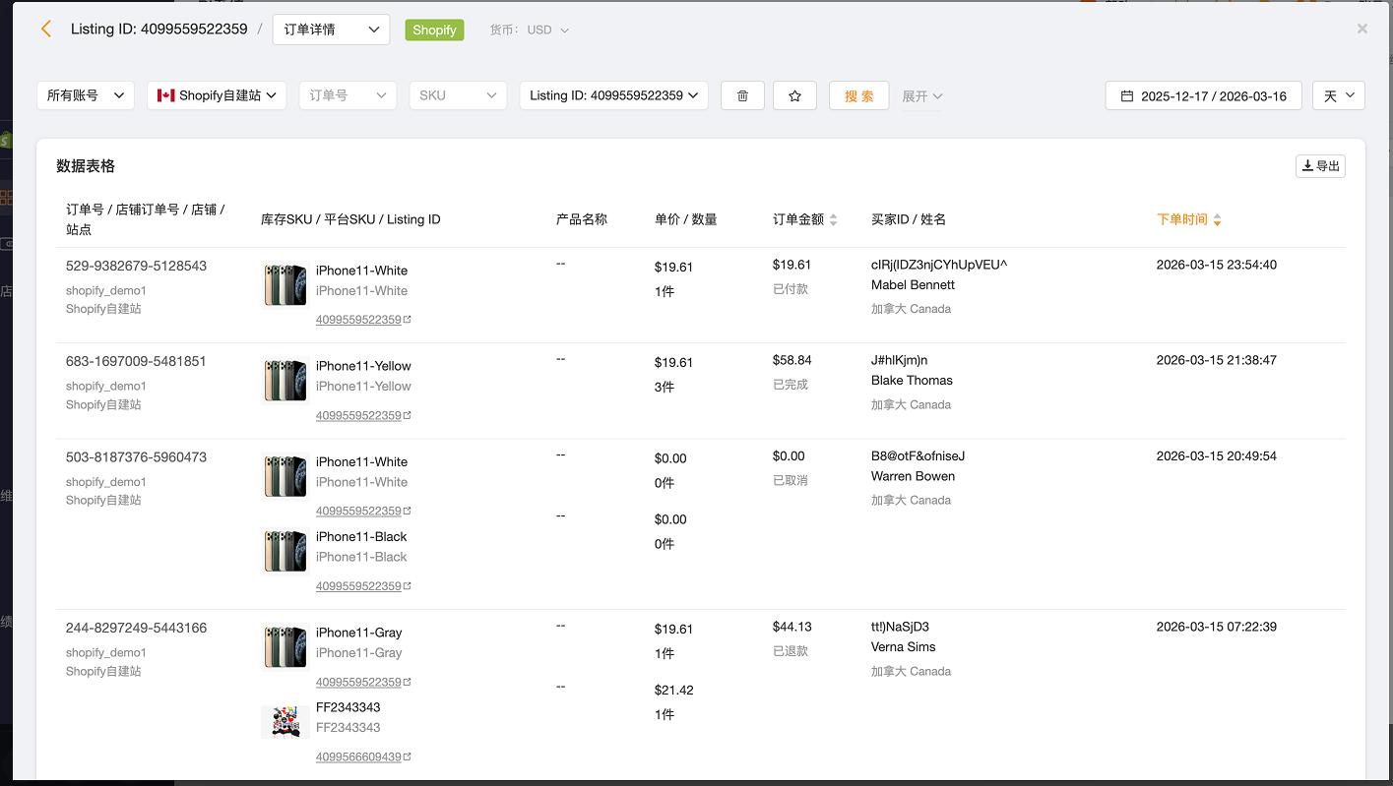1393x786 pixels.
Task: Open the 订单号 filter dropdown
Action: pos(347,95)
